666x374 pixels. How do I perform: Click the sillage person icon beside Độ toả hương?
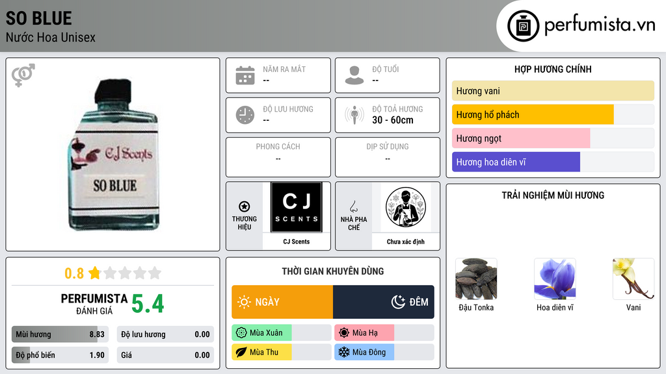click(x=354, y=115)
